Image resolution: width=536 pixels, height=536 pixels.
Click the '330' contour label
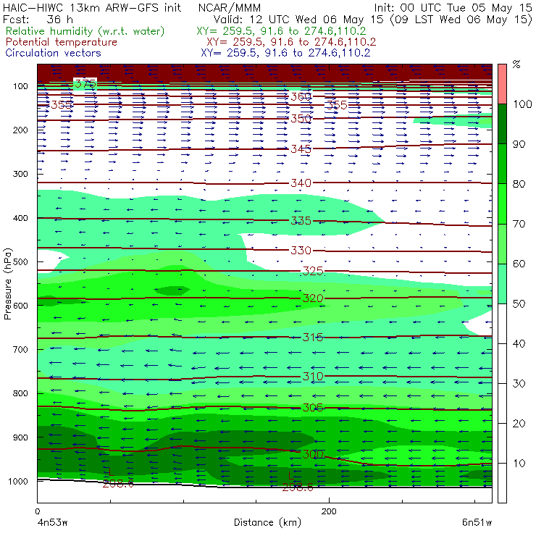(x=301, y=251)
